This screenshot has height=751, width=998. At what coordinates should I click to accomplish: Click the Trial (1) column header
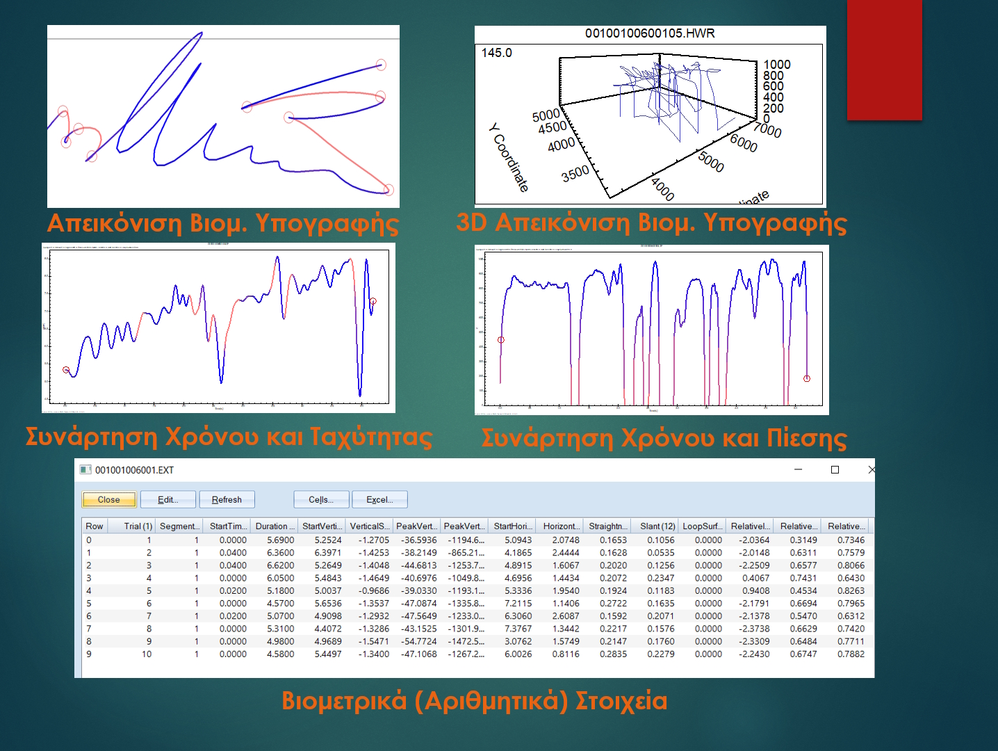[x=138, y=526]
